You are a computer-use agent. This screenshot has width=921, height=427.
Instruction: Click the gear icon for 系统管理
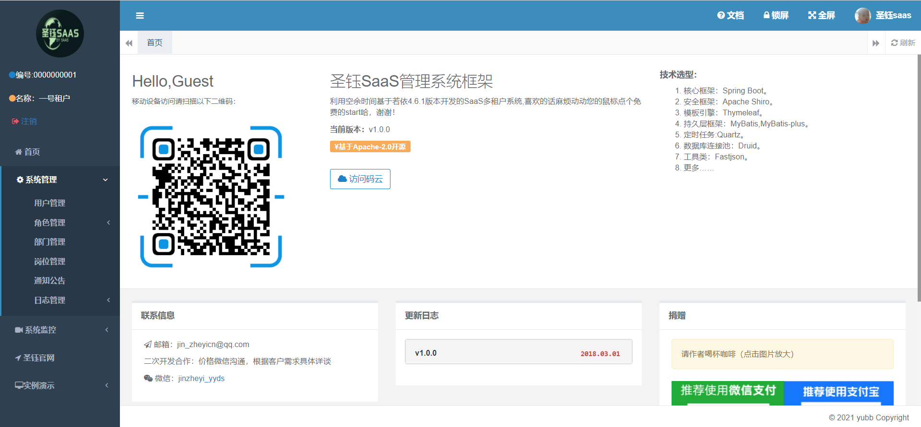[20, 180]
